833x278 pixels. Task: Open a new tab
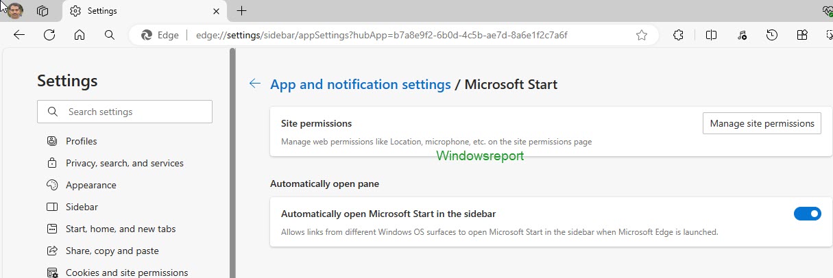[241, 11]
